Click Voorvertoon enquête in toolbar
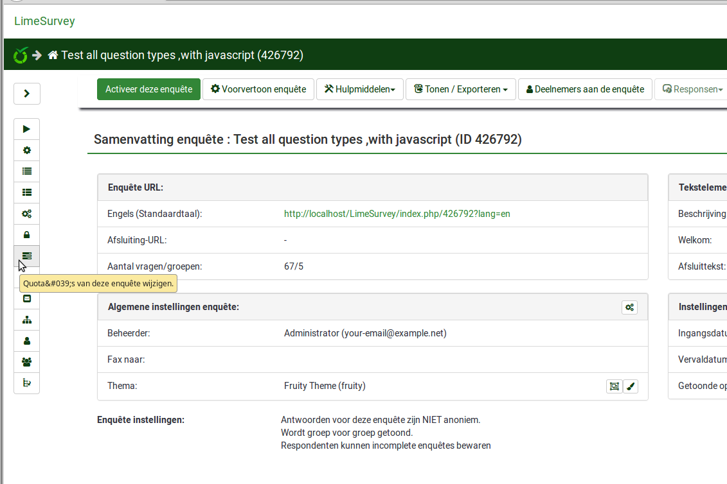This screenshot has width=727, height=484. [x=258, y=89]
